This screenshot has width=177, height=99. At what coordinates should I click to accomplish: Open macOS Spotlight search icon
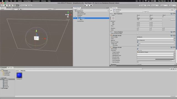tap(168, 1)
